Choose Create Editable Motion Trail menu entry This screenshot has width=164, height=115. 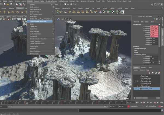click(40, 21)
